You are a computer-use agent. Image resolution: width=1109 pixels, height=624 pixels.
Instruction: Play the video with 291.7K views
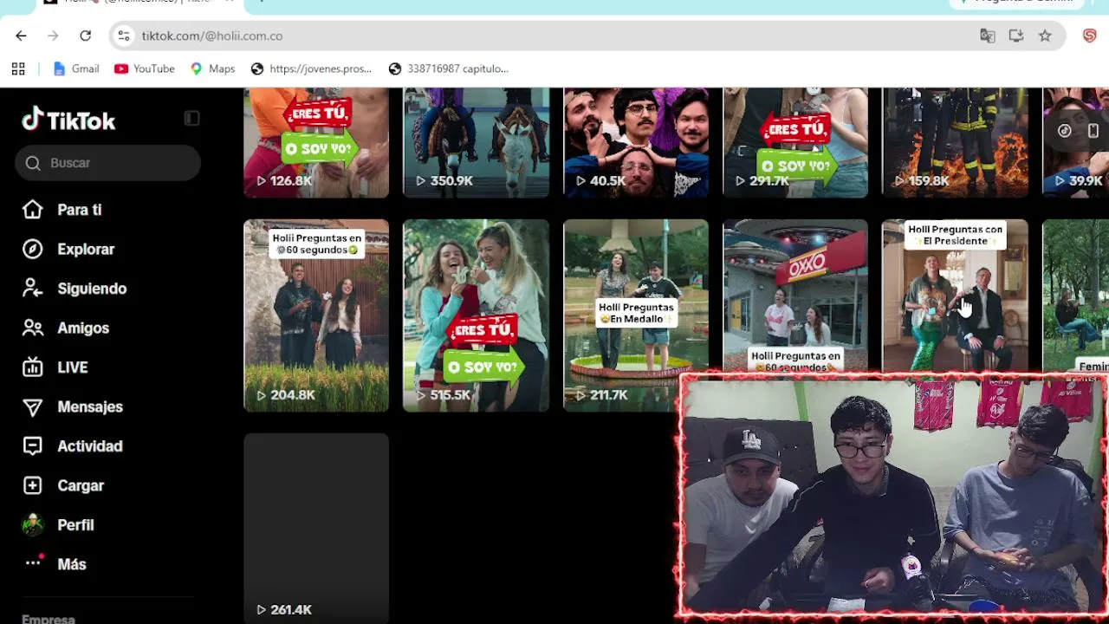click(x=795, y=142)
